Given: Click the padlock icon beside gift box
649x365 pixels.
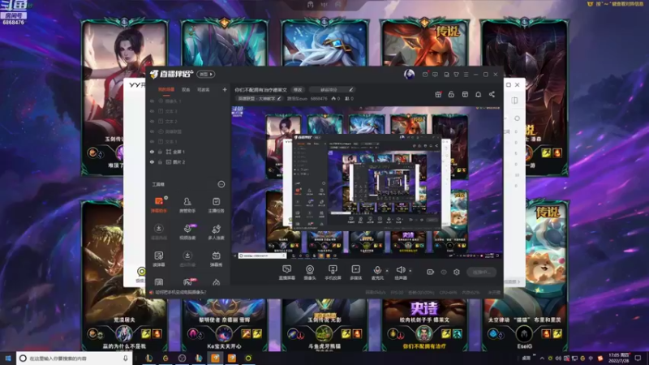Looking at the screenshot, I should tap(451, 94).
